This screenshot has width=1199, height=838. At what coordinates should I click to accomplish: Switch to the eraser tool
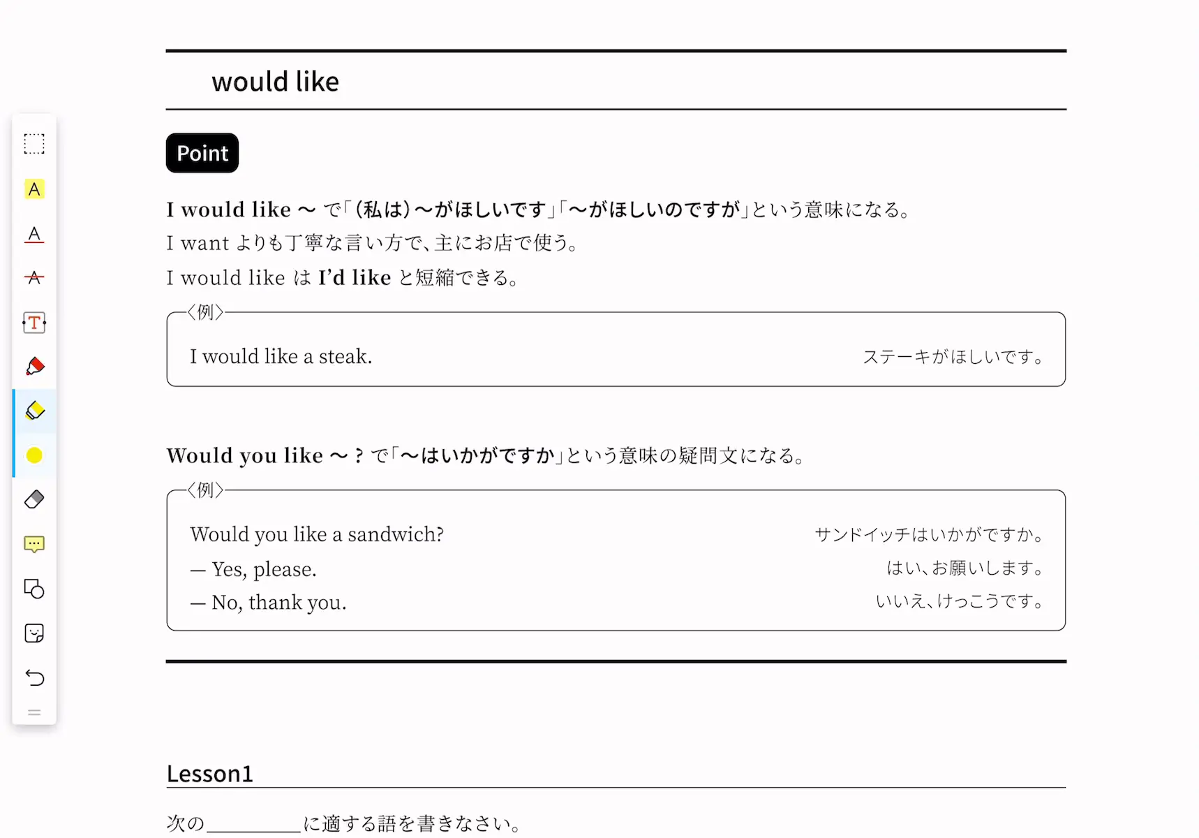[34, 499]
